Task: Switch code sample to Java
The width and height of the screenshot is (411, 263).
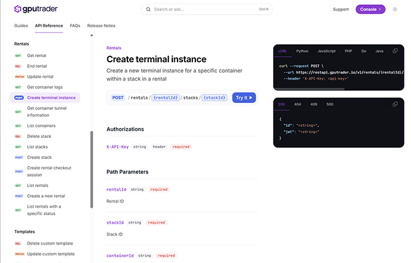Action: [x=379, y=51]
